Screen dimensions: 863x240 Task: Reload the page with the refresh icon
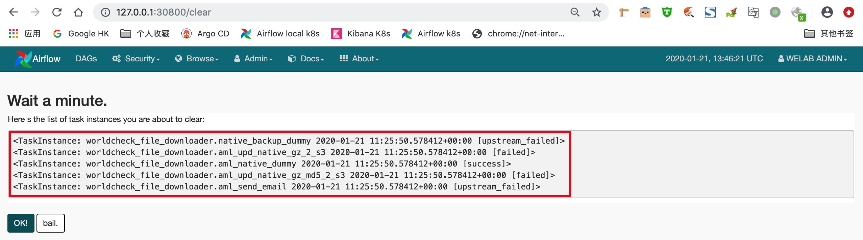coord(57,12)
